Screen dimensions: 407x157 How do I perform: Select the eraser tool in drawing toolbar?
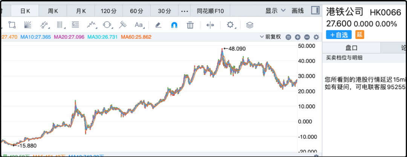pyautogui.click(x=158, y=25)
